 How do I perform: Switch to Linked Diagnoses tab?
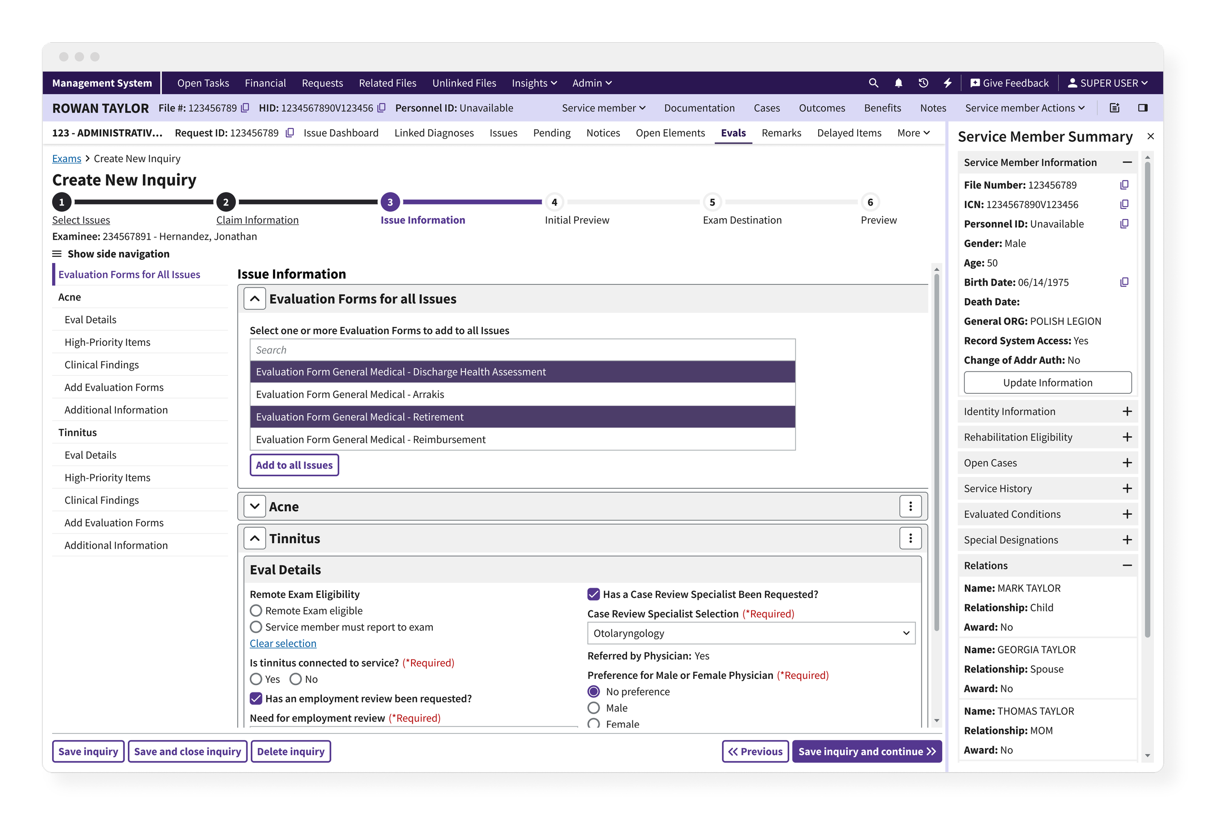(434, 133)
